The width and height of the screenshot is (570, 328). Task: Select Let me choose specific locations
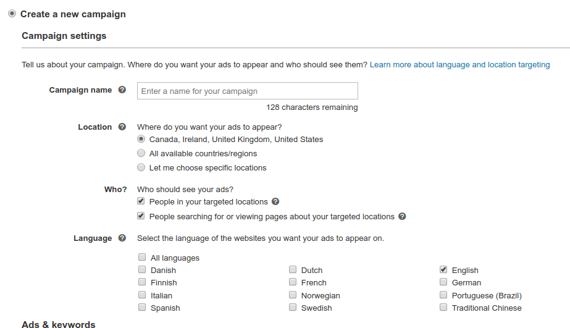(x=141, y=167)
